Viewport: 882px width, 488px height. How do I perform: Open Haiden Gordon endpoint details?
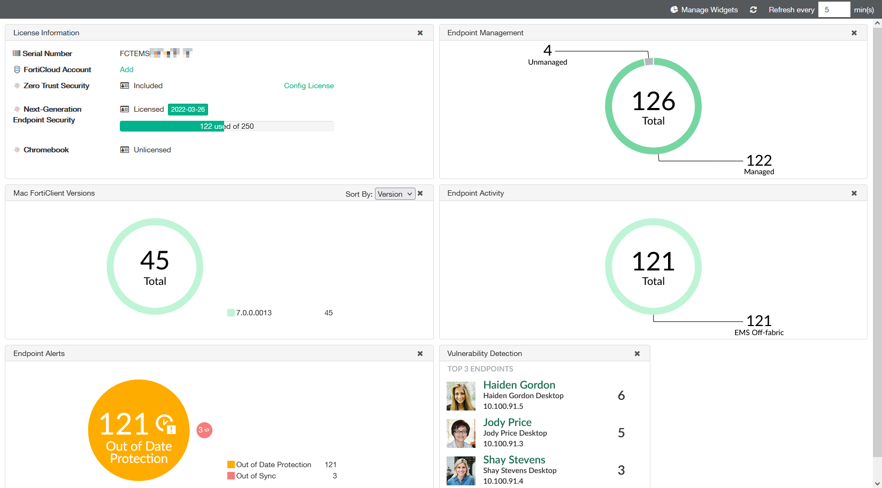coord(519,385)
